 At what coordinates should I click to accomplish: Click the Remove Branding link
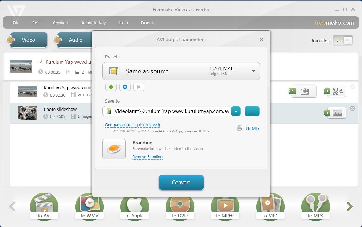click(x=148, y=157)
